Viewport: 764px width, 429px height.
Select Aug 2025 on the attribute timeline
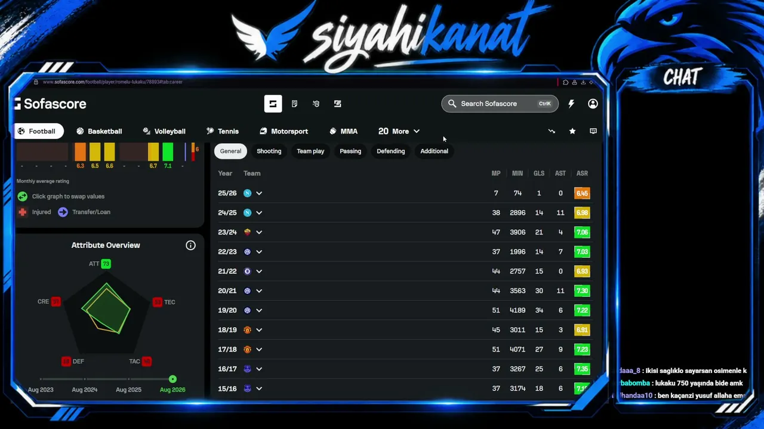tap(128, 390)
